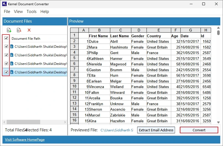
Task: Click the preview vertical scrollbar thumb
Action: click(219, 33)
